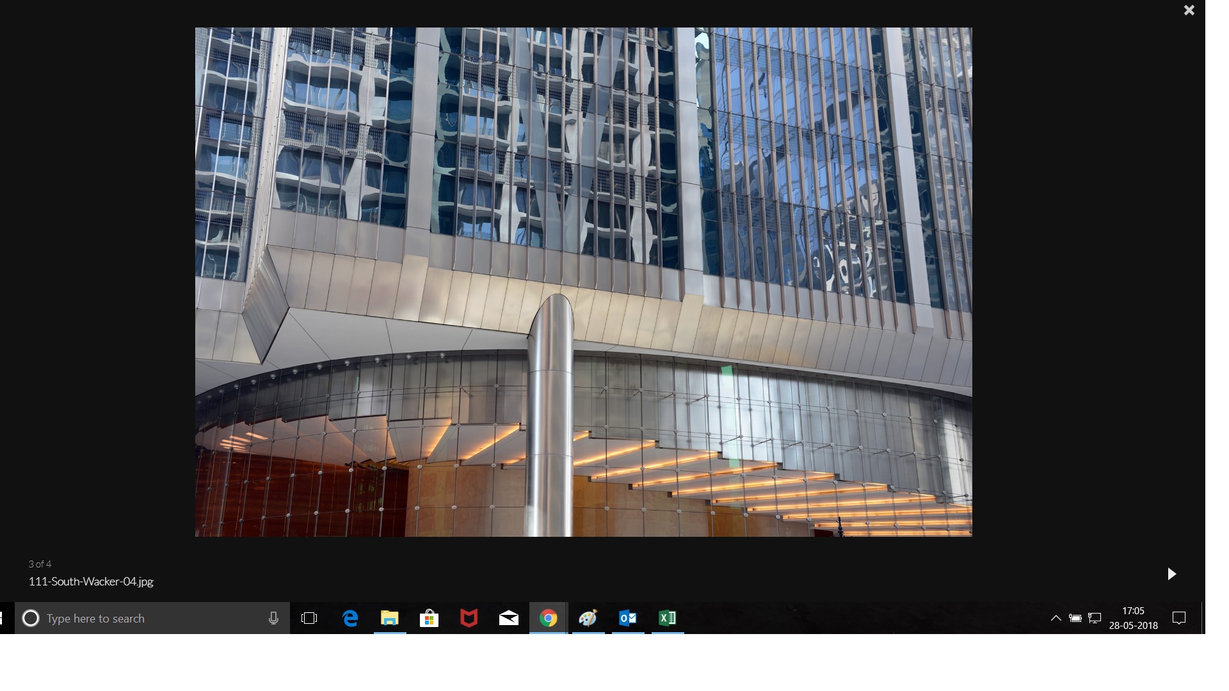Switch to the Excel window
Image resolution: width=1229 pixels, height=691 pixels.
667,619
